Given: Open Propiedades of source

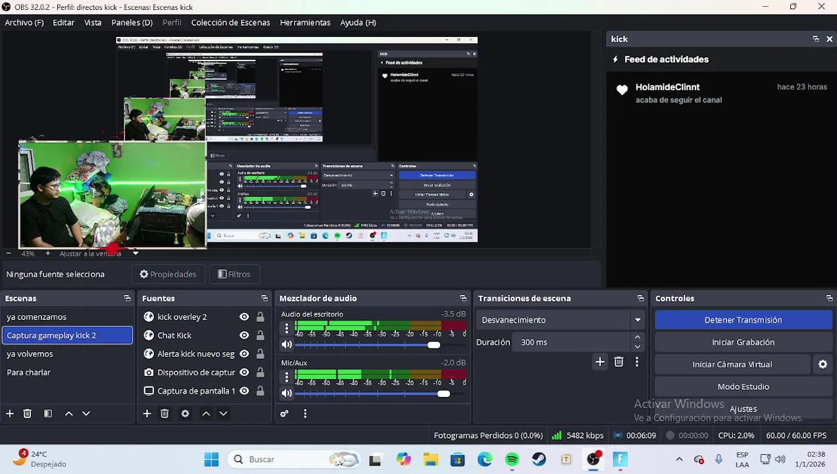Looking at the screenshot, I should pyautogui.click(x=168, y=274).
